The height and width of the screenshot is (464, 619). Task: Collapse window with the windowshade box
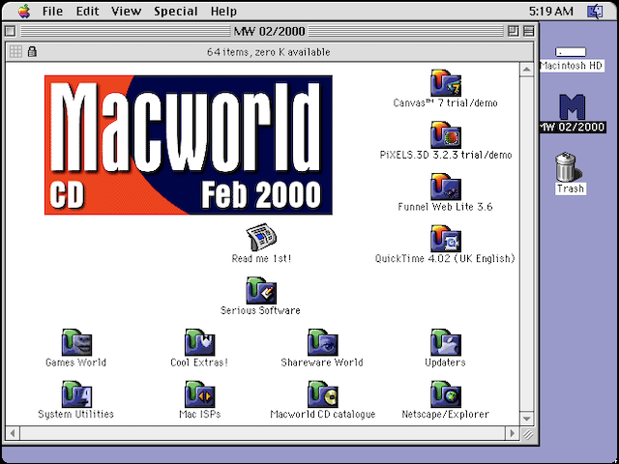pyautogui.click(x=529, y=31)
